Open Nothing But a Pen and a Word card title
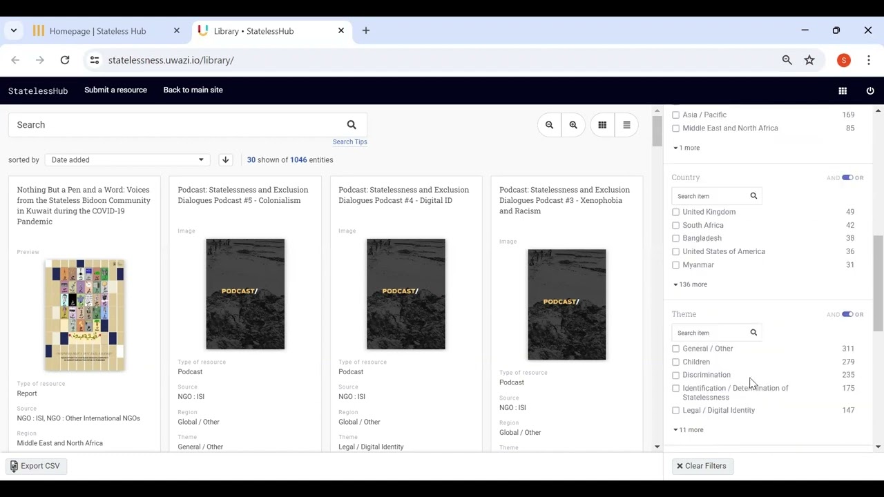 pyautogui.click(x=84, y=206)
